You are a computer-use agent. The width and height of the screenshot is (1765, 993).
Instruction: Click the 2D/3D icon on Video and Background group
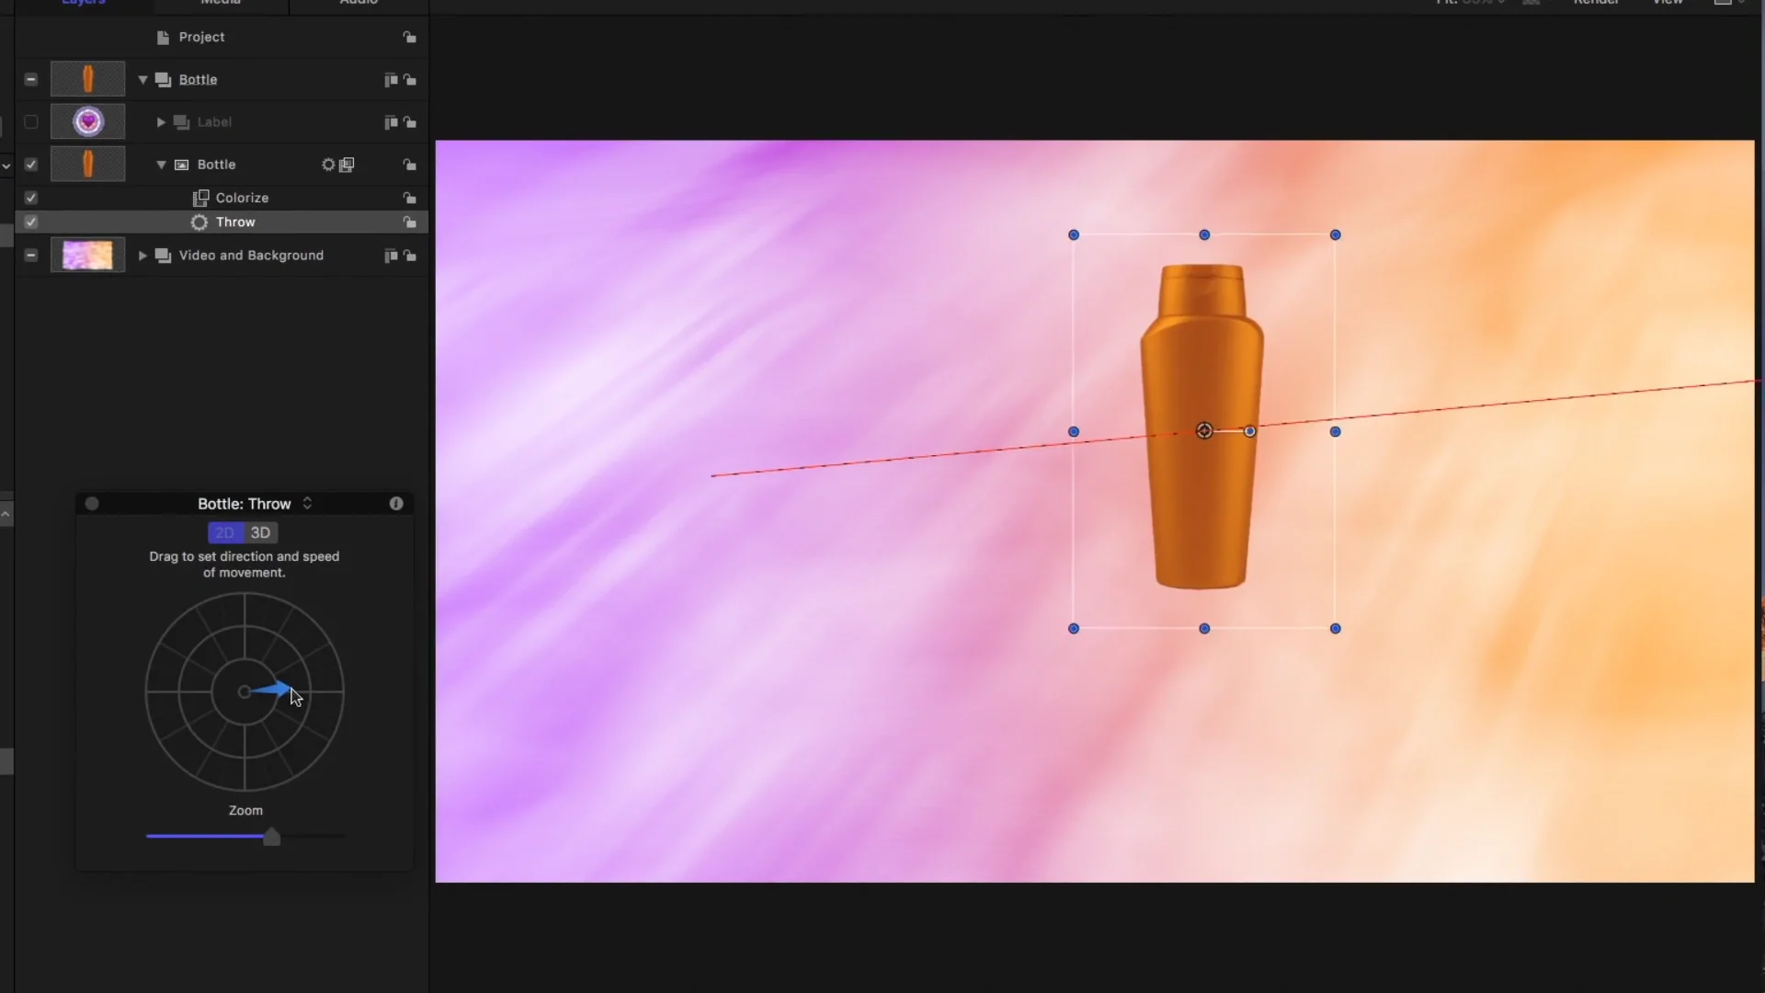pos(390,256)
